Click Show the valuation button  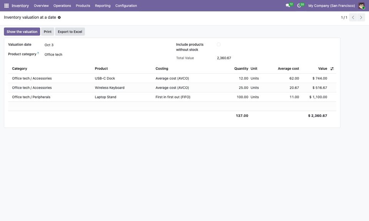[22, 32]
